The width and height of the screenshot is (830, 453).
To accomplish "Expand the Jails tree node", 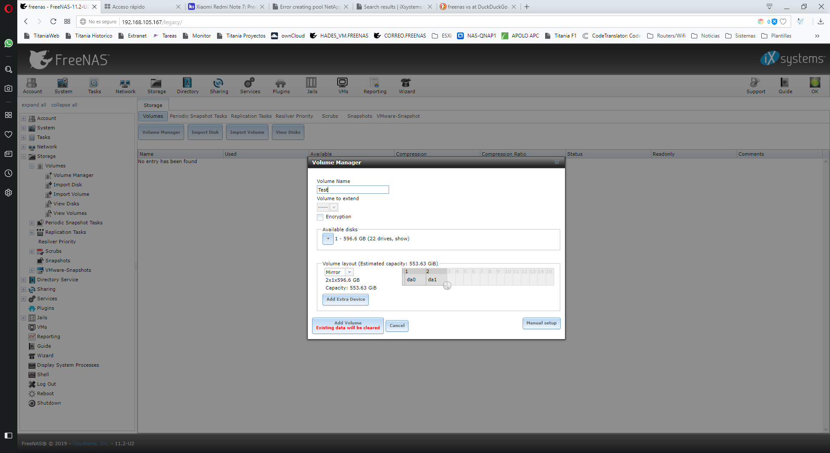I will click(x=24, y=318).
